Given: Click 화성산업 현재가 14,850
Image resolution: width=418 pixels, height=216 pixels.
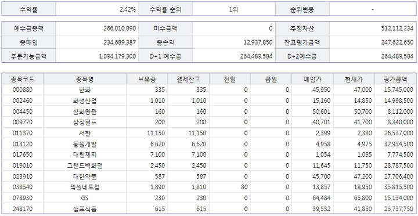Looking at the screenshot, I should (x=363, y=100).
